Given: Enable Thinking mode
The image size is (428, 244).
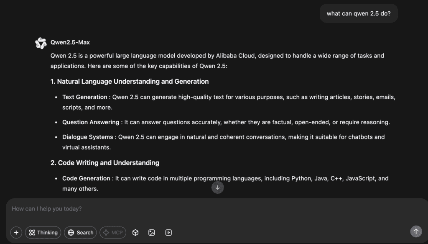Looking at the screenshot, I should (x=43, y=232).
